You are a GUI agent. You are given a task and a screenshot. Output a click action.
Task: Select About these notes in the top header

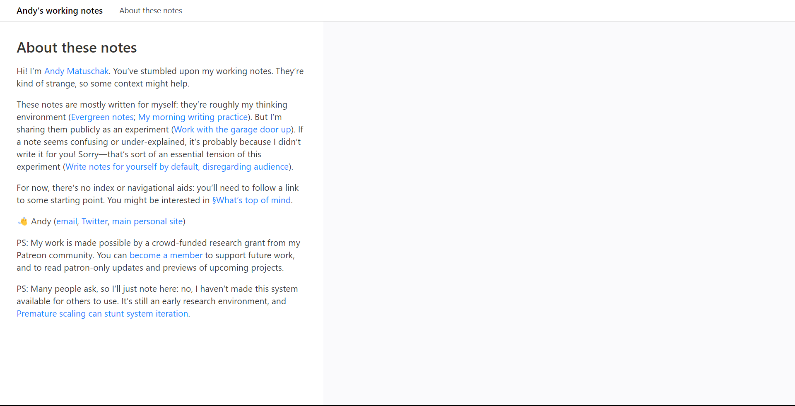pyautogui.click(x=151, y=11)
